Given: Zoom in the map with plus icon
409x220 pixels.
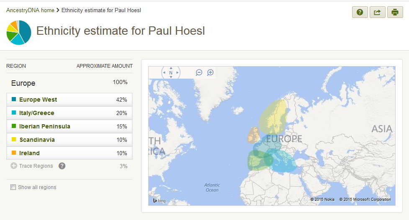Looking at the screenshot, I should (210, 72).
